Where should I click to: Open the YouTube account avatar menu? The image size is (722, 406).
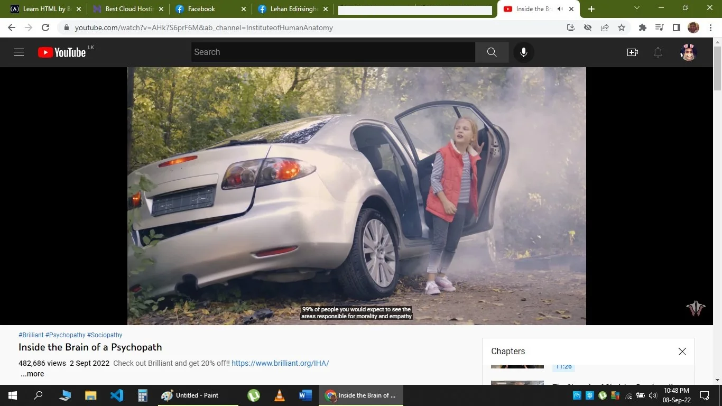688,52
